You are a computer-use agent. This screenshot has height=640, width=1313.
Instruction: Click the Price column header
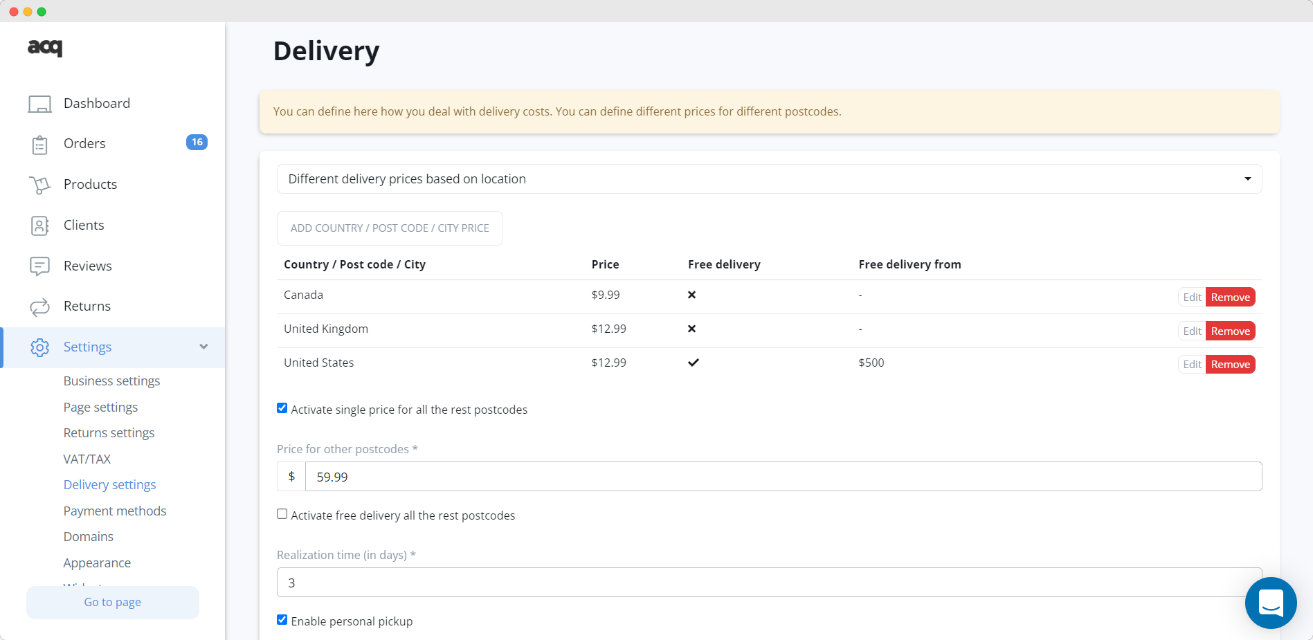click(x=605, y=264)
